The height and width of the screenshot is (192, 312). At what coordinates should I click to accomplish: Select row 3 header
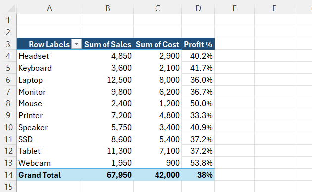tap(8, 44)
